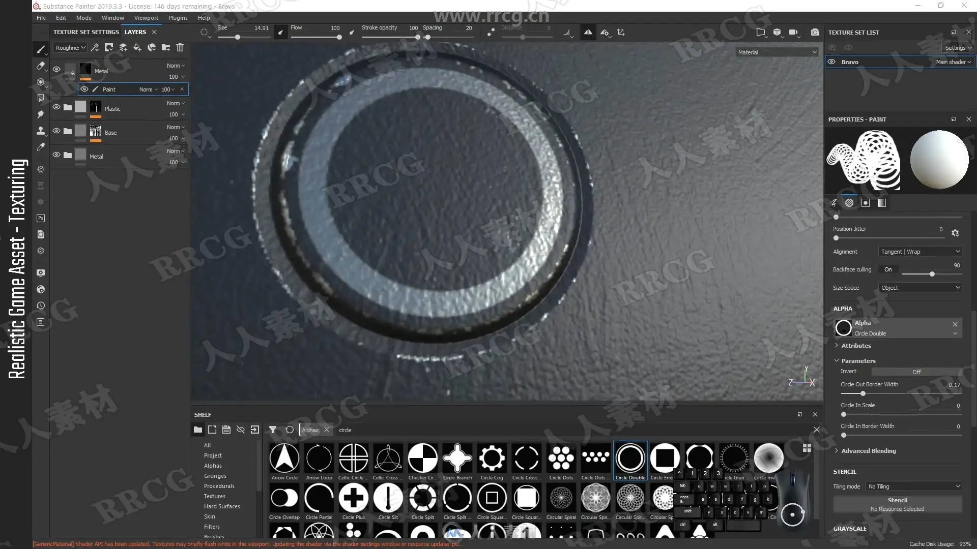
Task: Expand the Advanced Blending section
Action: pos(865,451)
